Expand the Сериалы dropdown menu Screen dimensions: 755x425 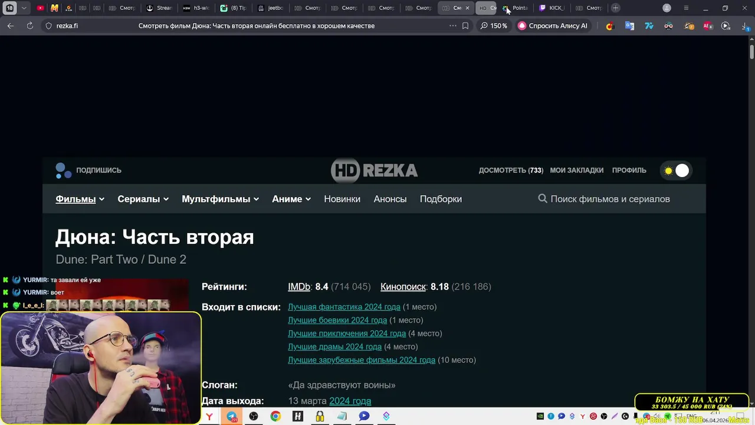click(143, 200)
